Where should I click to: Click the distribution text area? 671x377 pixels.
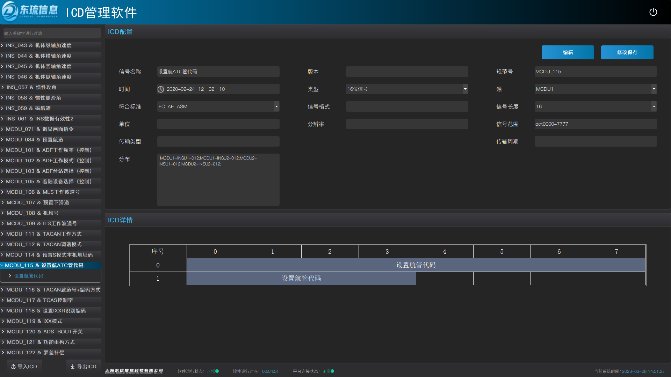click(x=218, y=180)
